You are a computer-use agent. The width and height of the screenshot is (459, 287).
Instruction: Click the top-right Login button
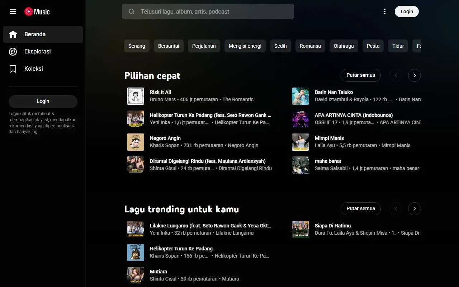click(x=407, y=11)
